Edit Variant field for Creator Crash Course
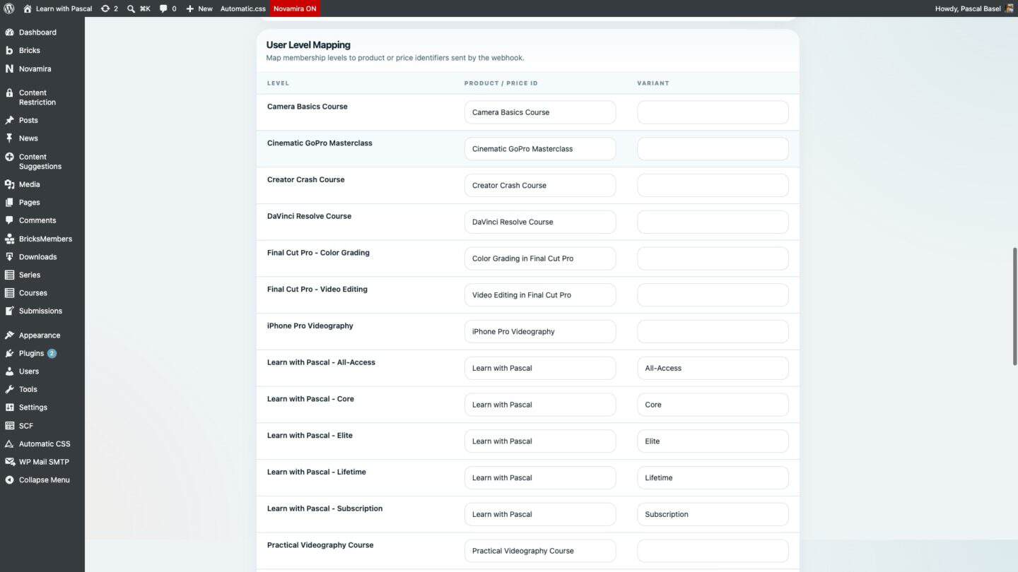The width and height of the screenshot is (1018, 572). [x=713, y=185]
